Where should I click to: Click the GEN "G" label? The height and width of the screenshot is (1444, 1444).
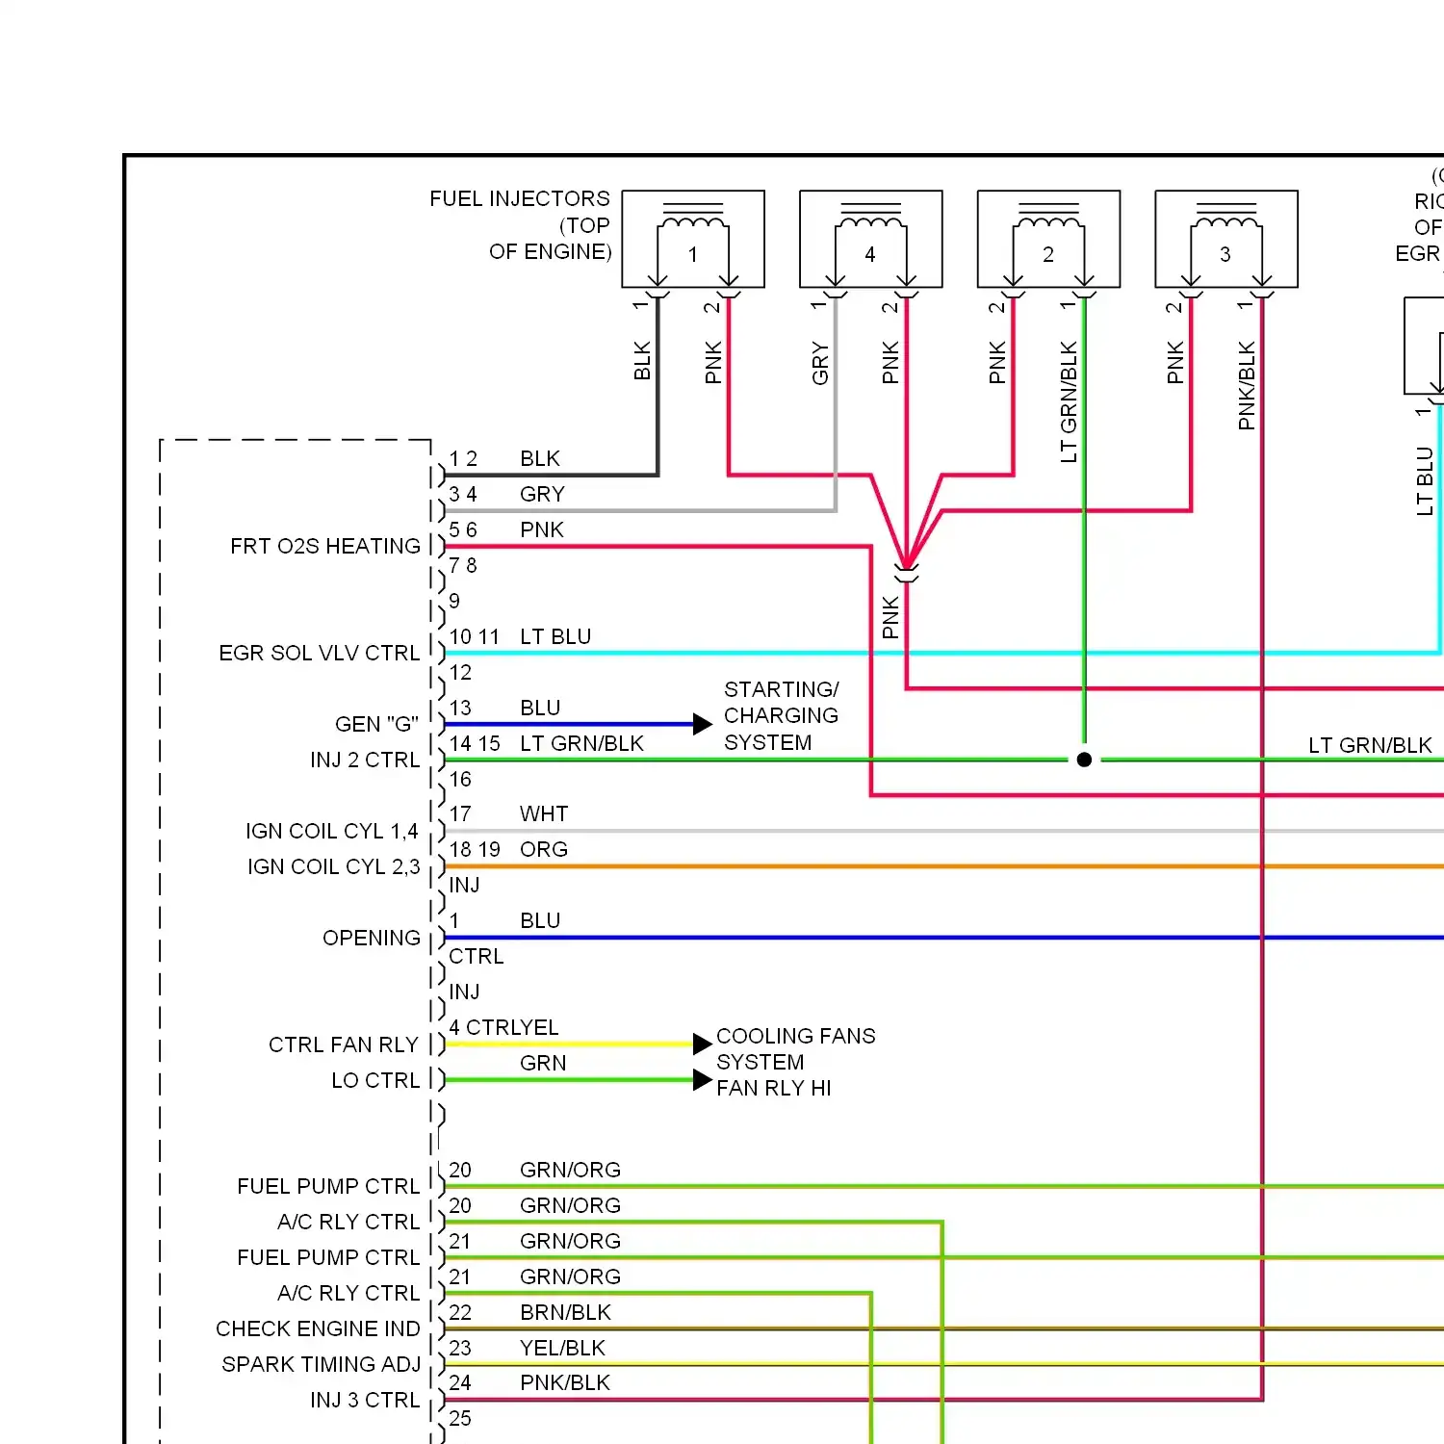pos(376,724)
